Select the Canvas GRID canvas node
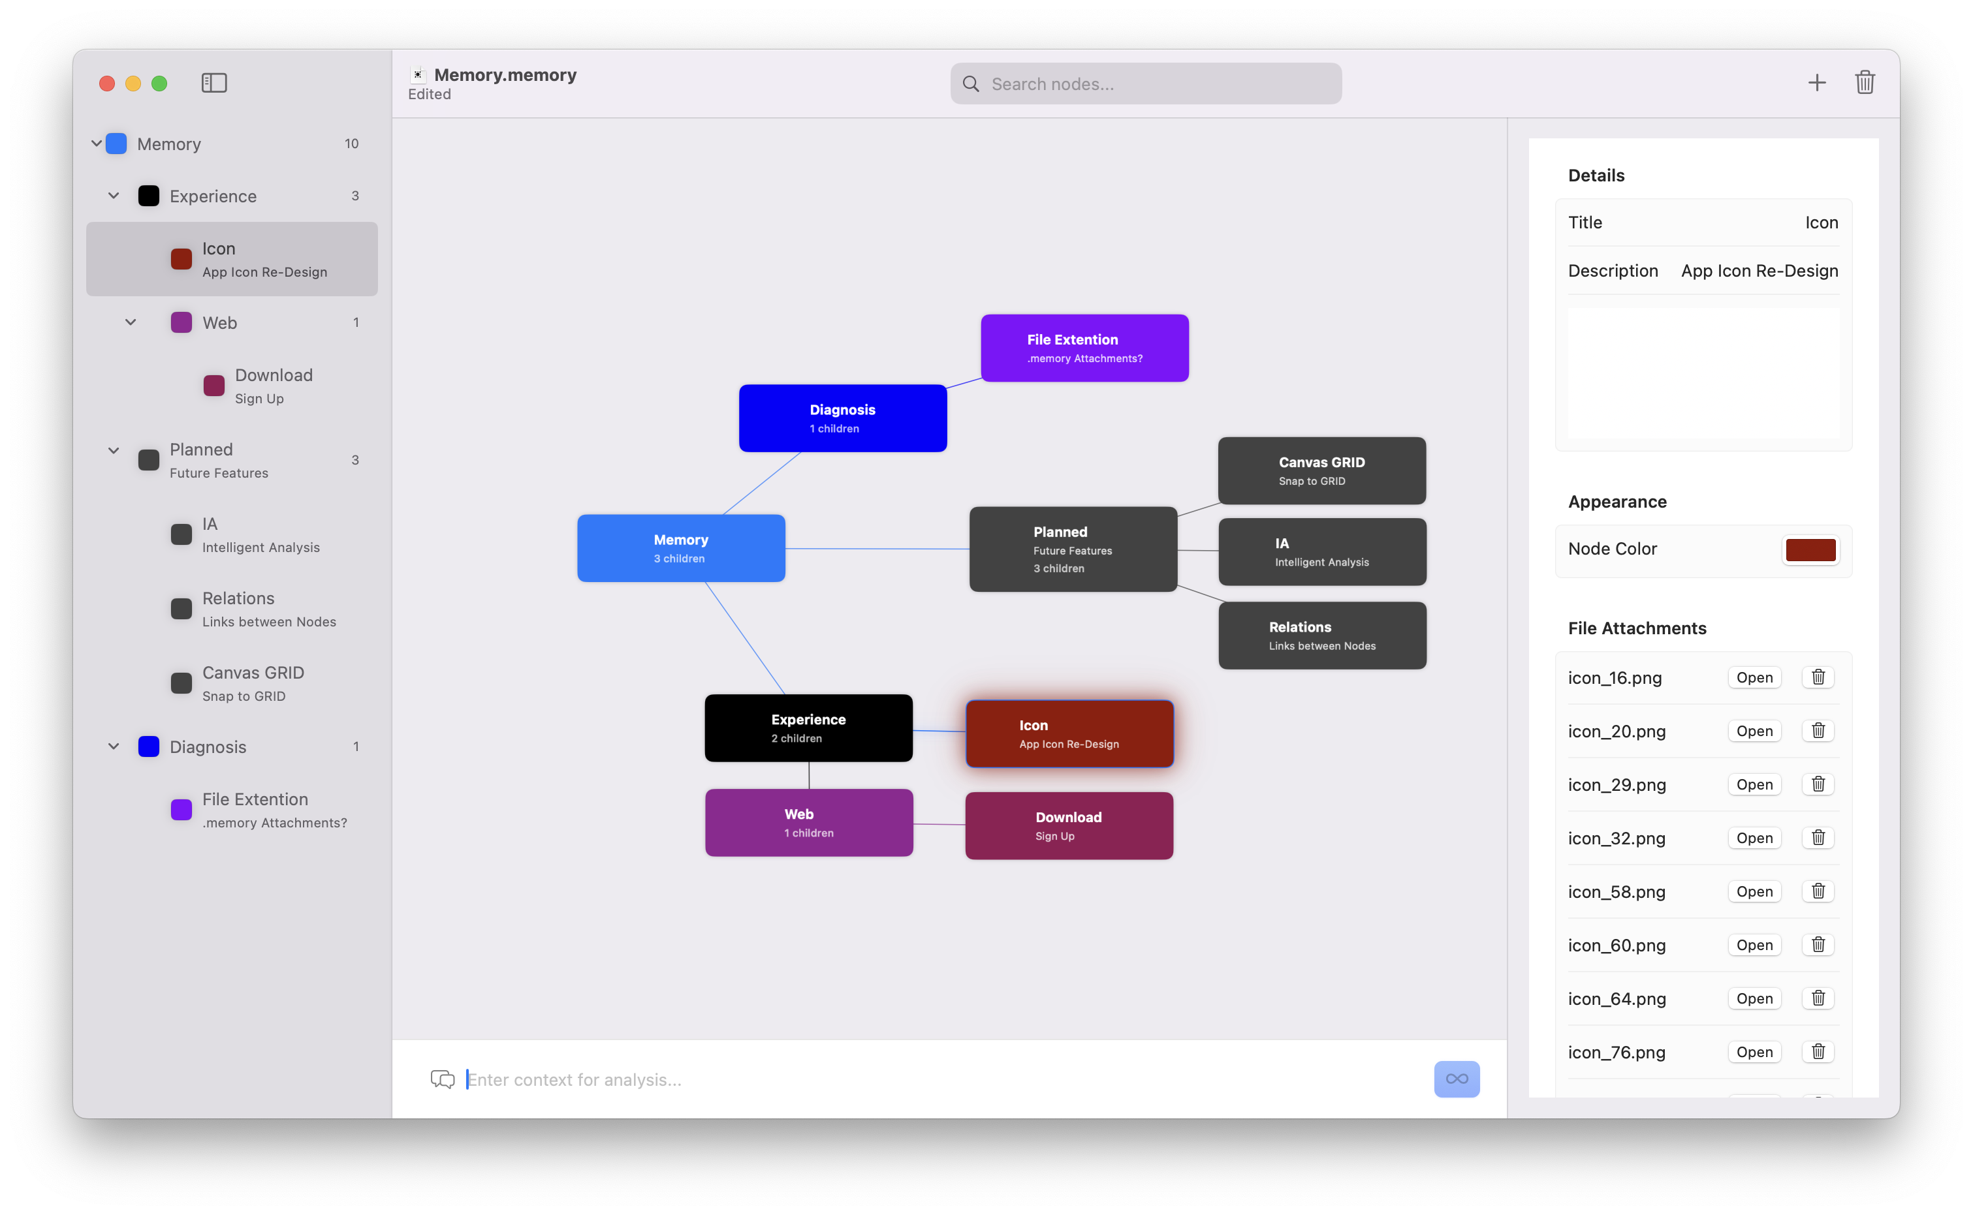This screenshot has width=1973, height=1215. [x=1322, y=471]
